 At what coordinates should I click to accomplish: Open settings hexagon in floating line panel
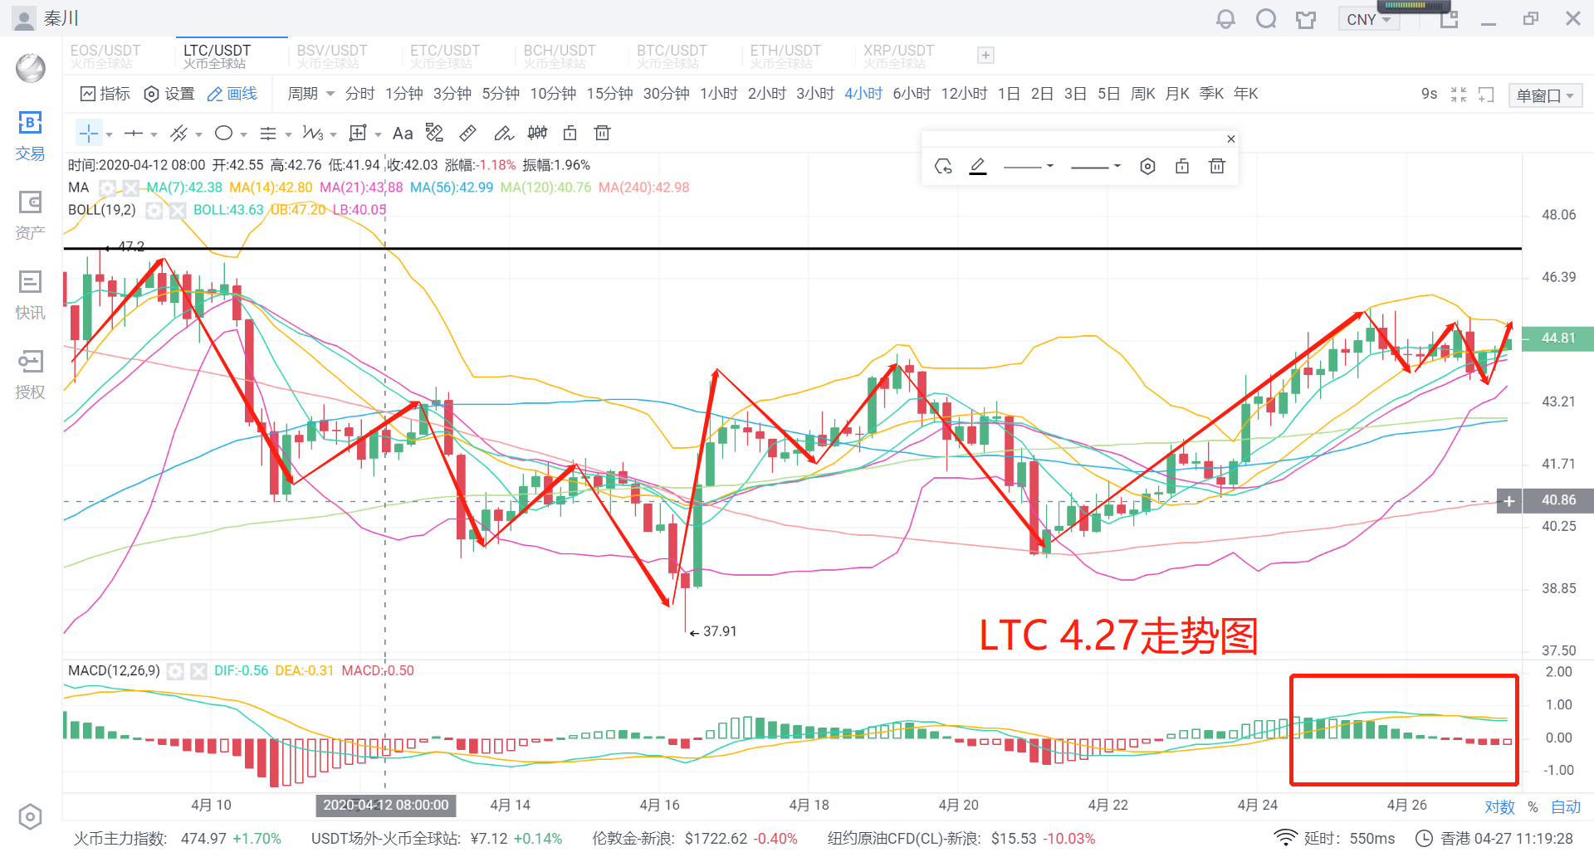point(1147,166)
